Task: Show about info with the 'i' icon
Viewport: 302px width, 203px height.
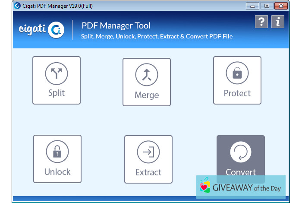Action: click(x=278, y=22)
